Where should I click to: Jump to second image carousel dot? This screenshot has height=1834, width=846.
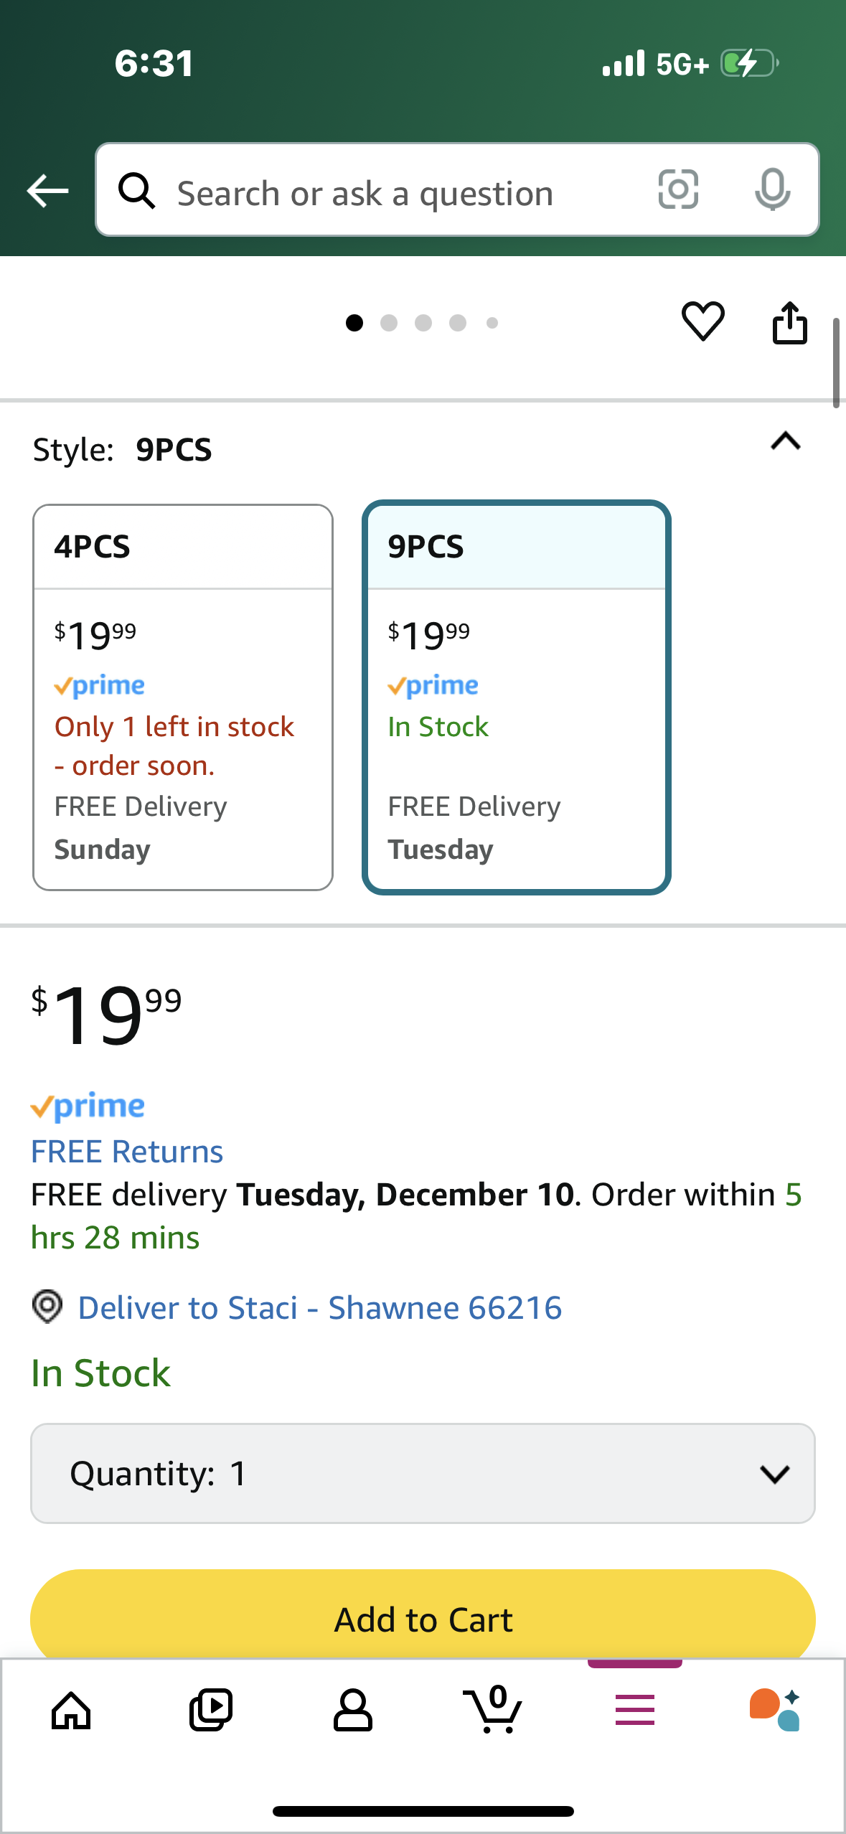389,323
